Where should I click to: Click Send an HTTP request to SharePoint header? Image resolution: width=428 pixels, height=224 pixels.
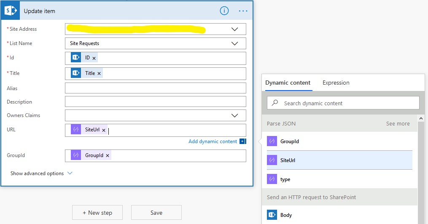click(x=339, y=197)
